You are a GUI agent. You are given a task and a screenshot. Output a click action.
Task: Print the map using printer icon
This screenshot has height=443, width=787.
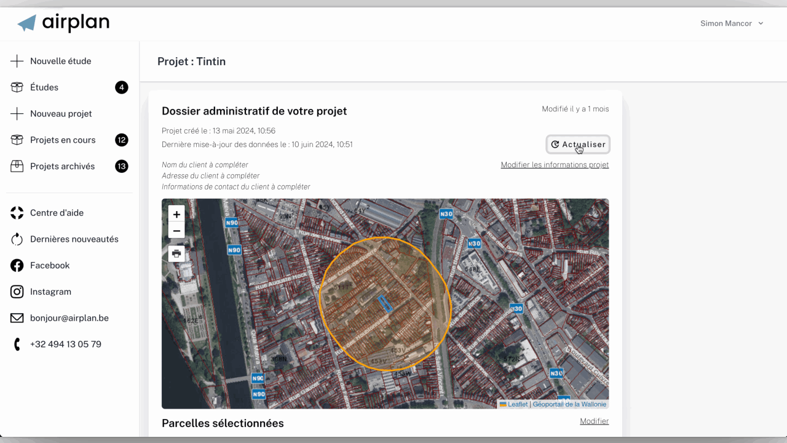pyautogui.click(x=176, y=253)
